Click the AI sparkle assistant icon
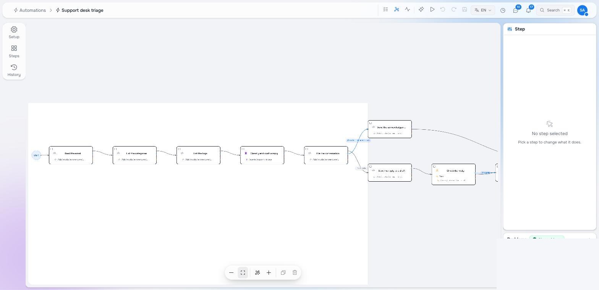Screen dimensions: 599x290 tap(421, 10)
